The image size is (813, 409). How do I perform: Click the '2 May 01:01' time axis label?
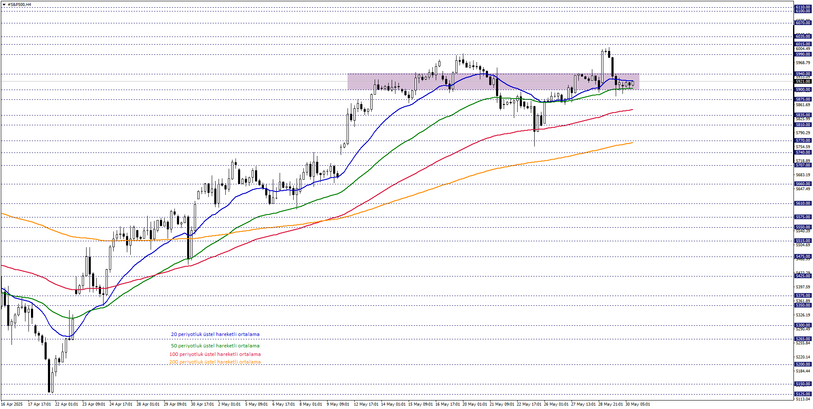229,404
